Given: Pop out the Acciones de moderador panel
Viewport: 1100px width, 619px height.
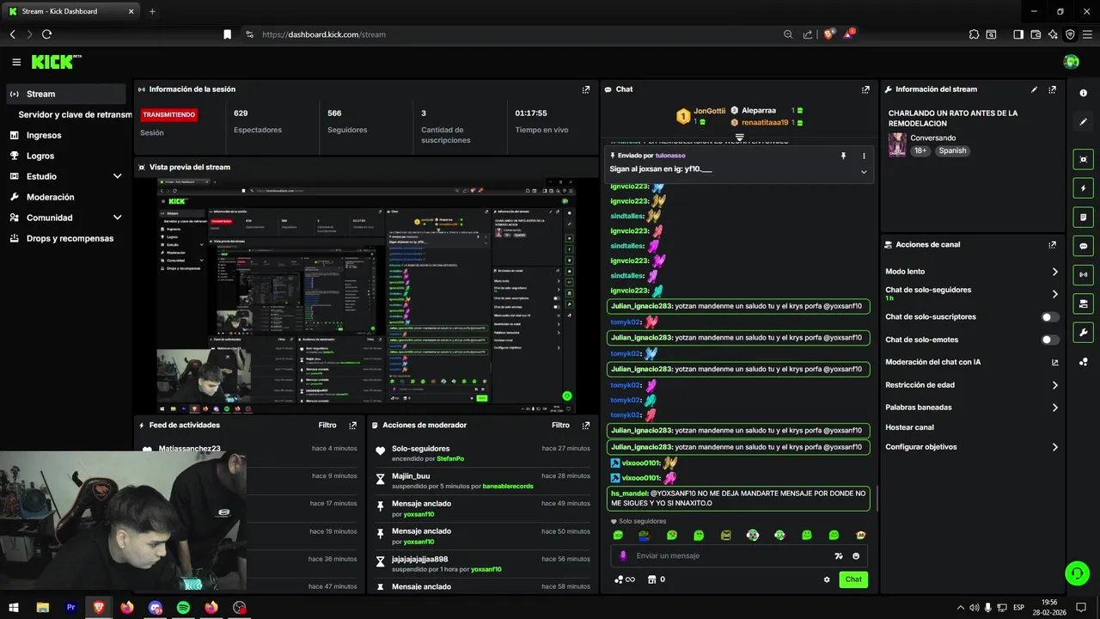Looking at the screenshot, I should (x=586, y=426).
